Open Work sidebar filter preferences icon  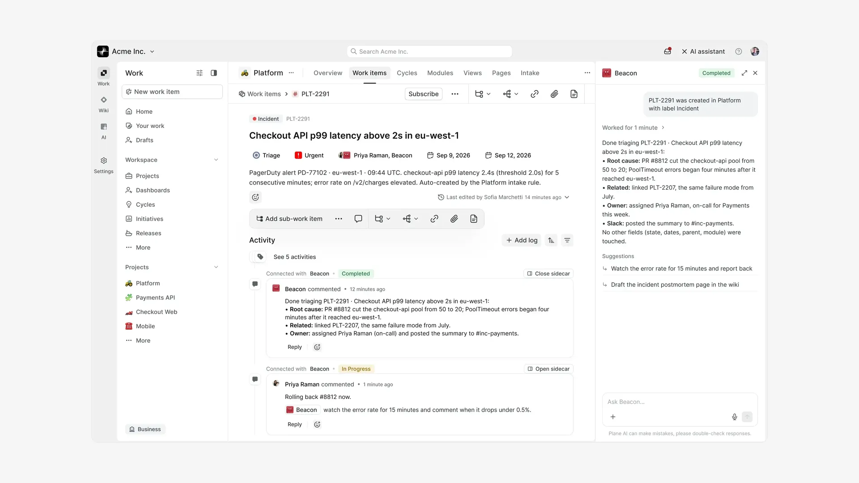(200, 73)
